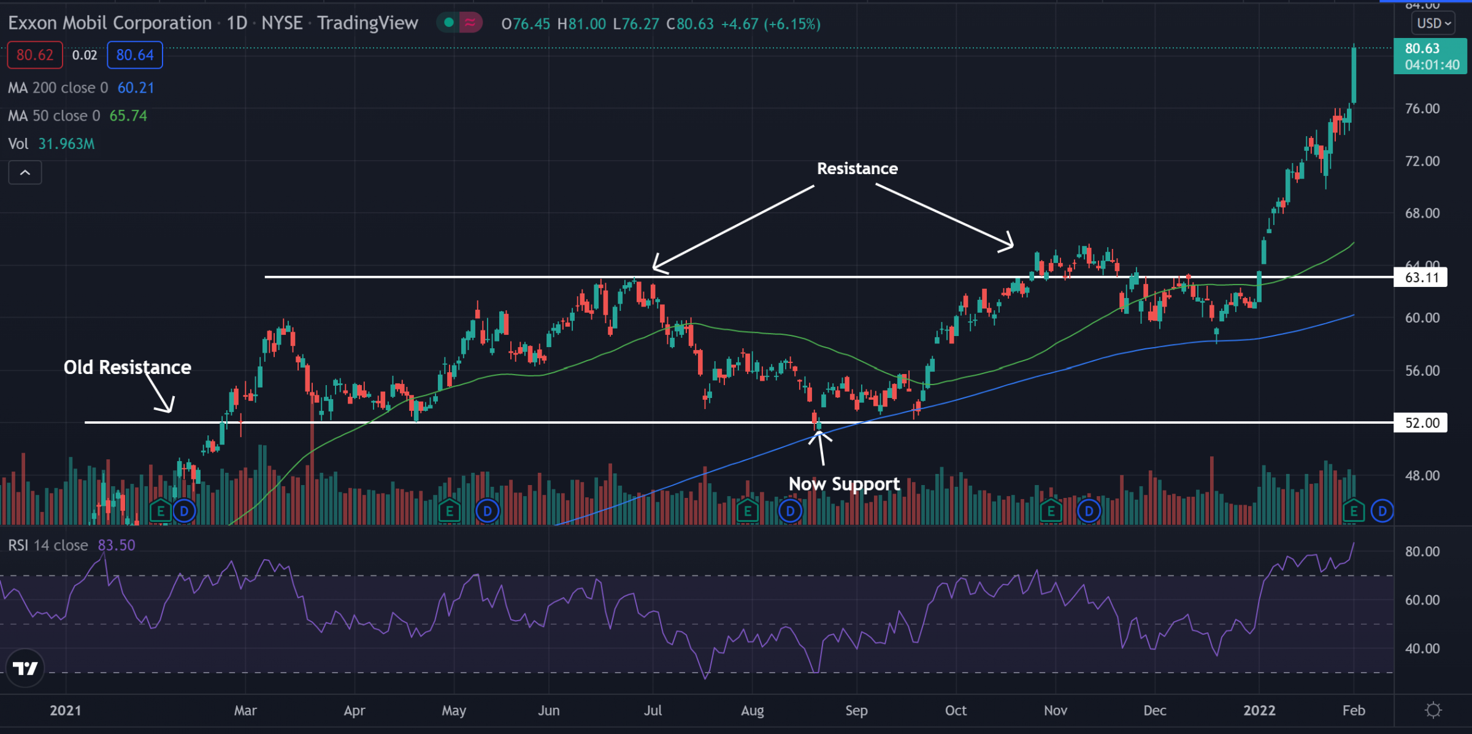Click the blue buy price 80.64 button

tap(135, 55)
